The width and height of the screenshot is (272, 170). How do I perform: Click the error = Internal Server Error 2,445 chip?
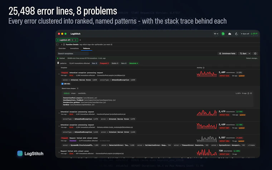(x=118, y=132)
